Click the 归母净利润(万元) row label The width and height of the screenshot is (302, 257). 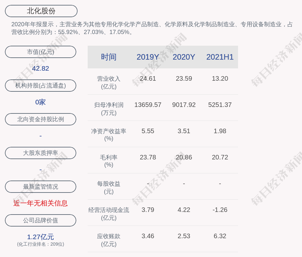click(x=109, y=109)
